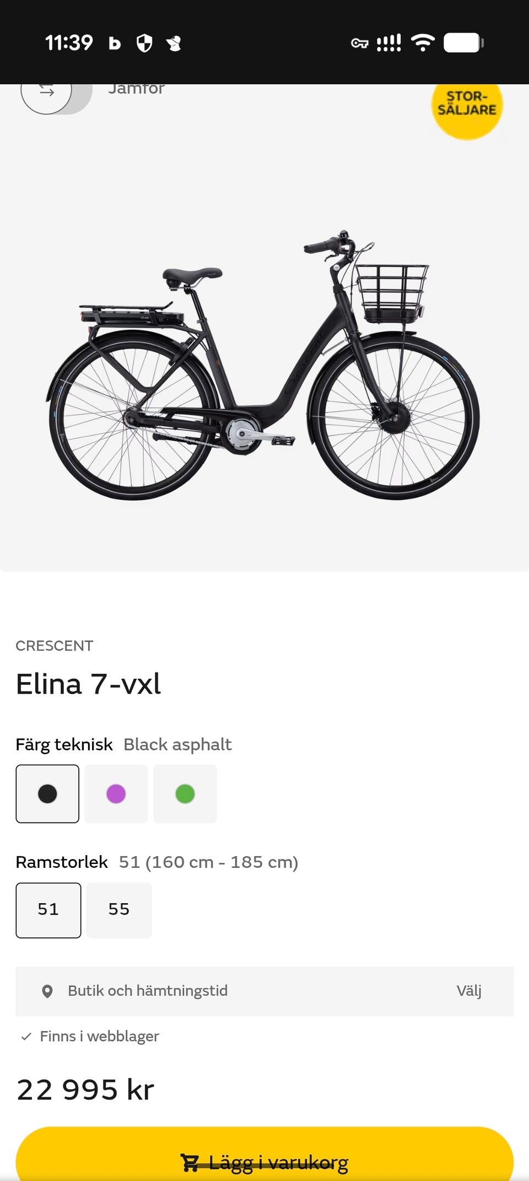Select the black asphalt color option
529x1181 pixels.
47,794
